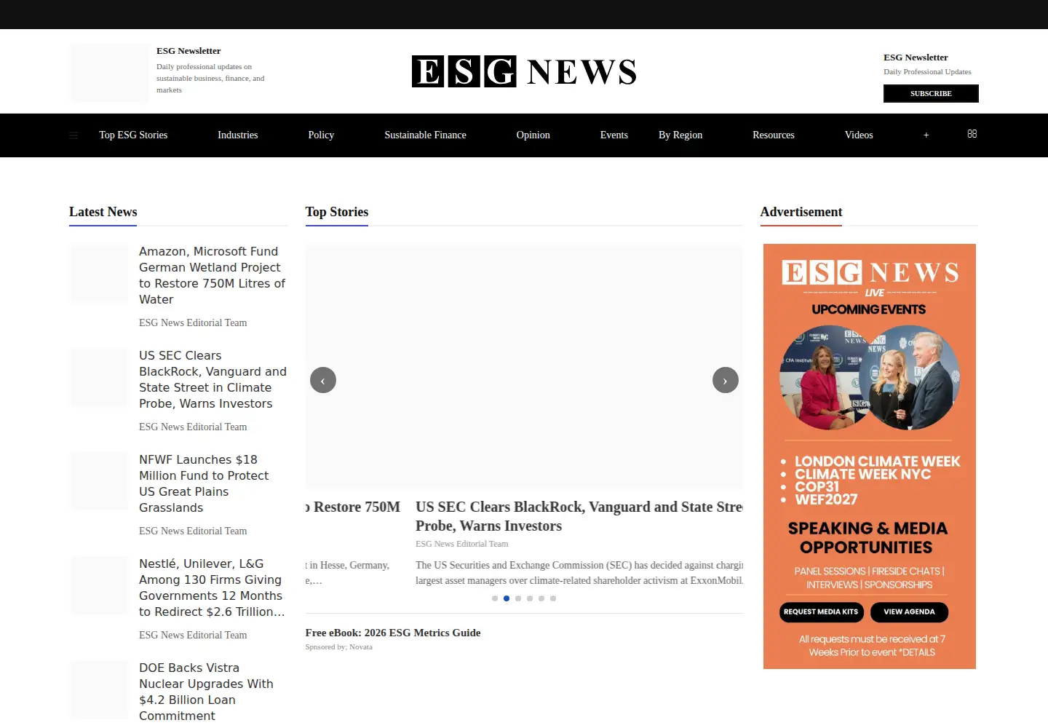Open the Top ESG Stories menu
The image size is (1048, 728).
(x=133, y=135)
